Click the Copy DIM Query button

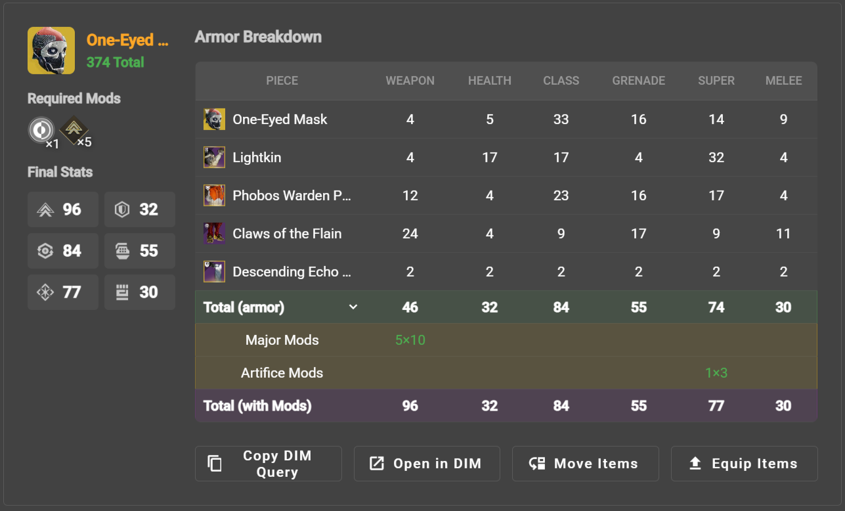pyautogui.click(x=268, y=464)
